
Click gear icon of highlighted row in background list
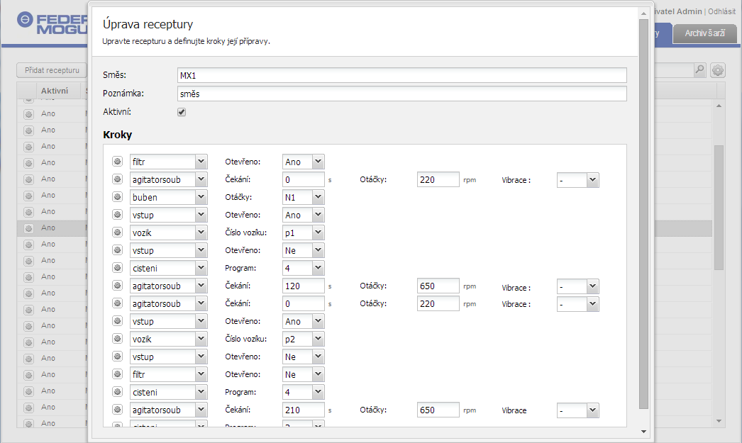[x=29, y=228]
